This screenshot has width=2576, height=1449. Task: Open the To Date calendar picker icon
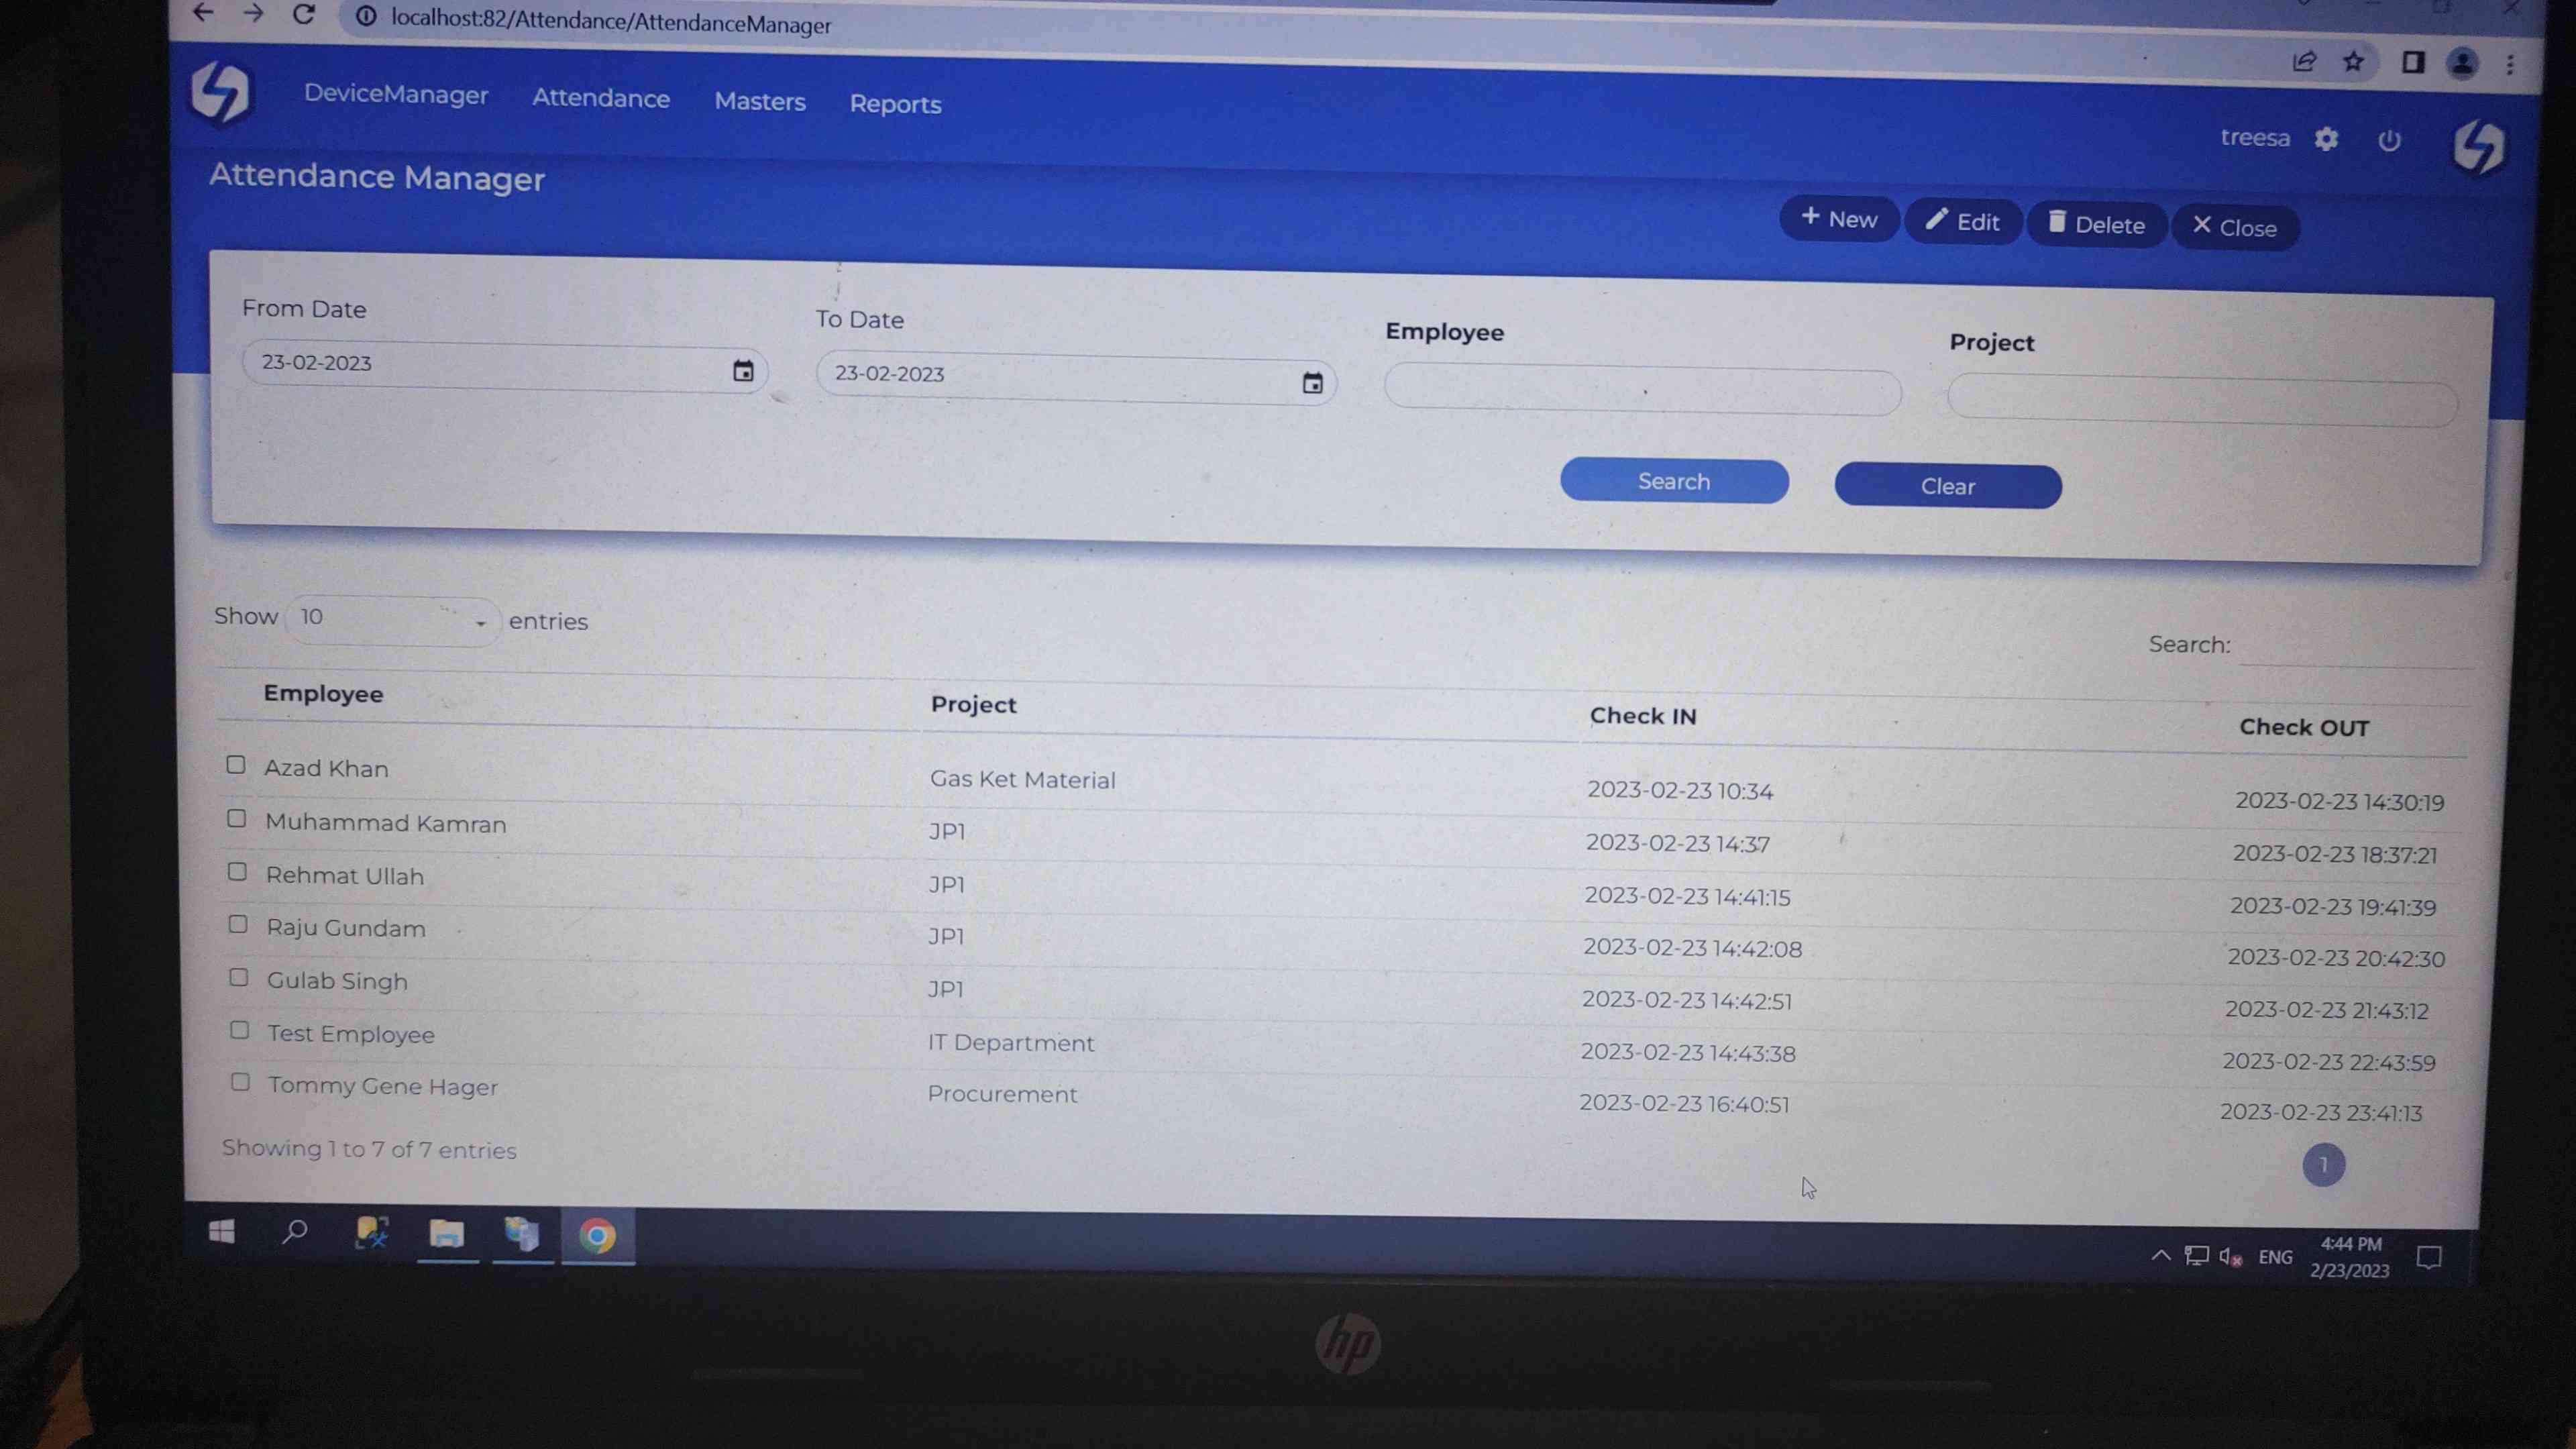[1312, 383]
